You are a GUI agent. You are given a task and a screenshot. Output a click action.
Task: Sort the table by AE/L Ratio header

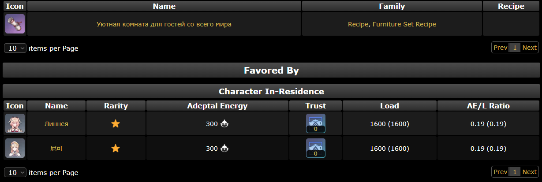tap(488, 106)
